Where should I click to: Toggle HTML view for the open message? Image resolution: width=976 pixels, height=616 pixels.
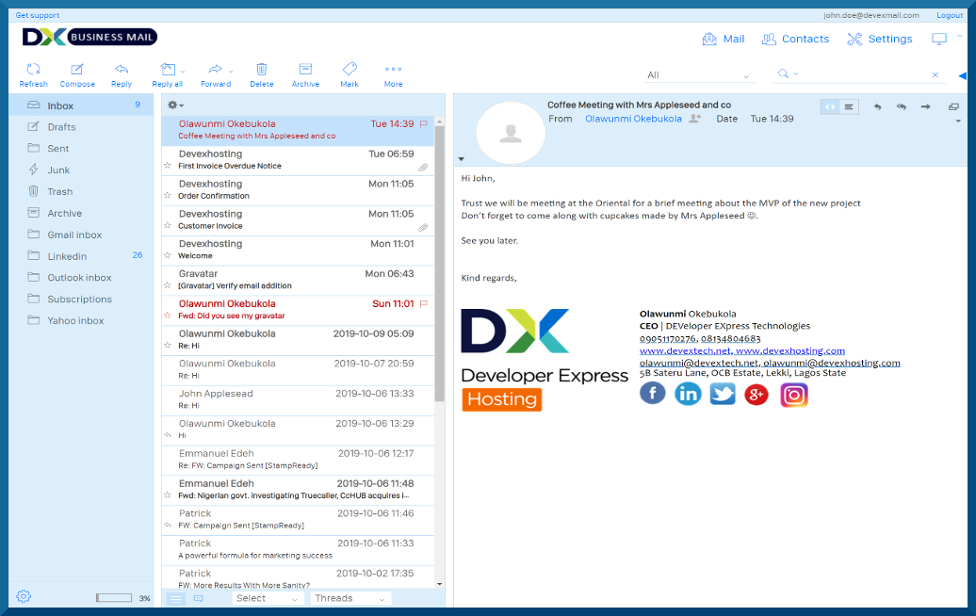click(829, 105)
